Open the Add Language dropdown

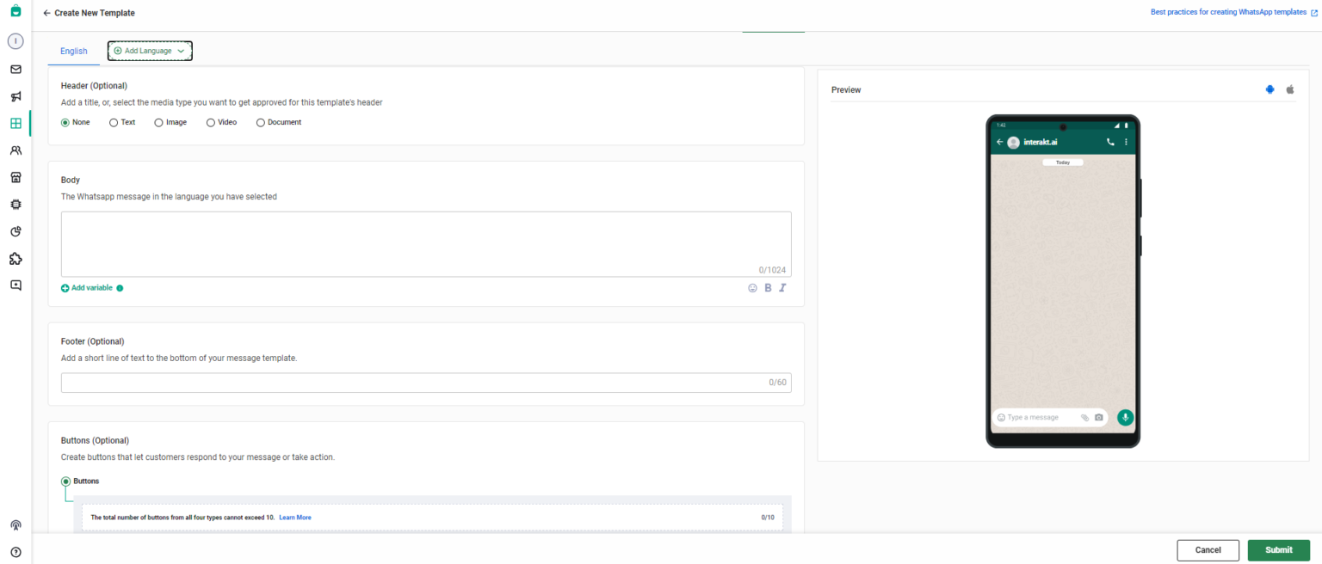click(x=149, y=50)
